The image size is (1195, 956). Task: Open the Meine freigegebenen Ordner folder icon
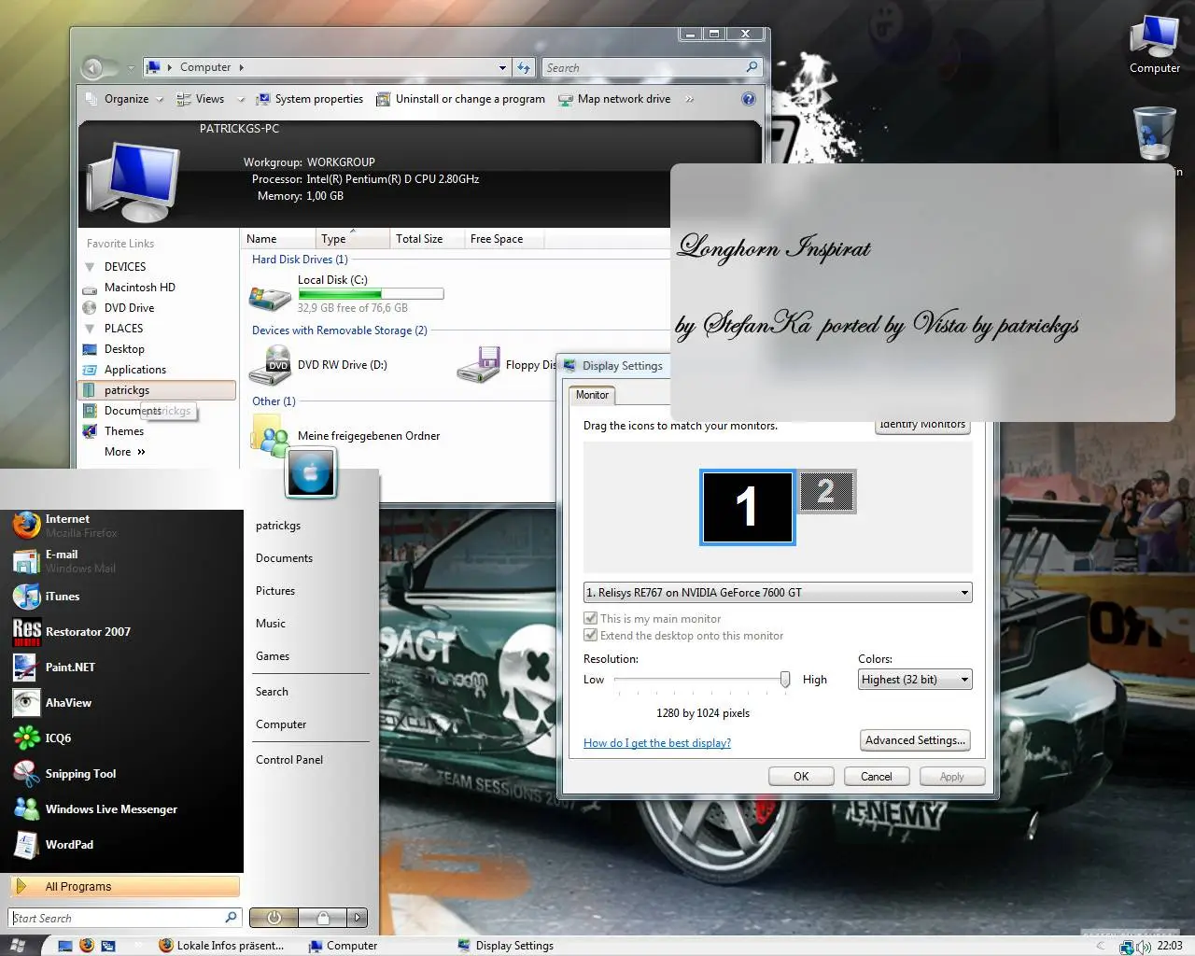click(270, 436)
